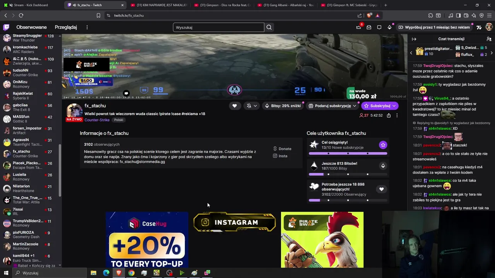The width and height of the screenshot is (495, 278).
Task: Show next gift leaderboard entry
Action: pyautogui.click(x=491, y=53)
